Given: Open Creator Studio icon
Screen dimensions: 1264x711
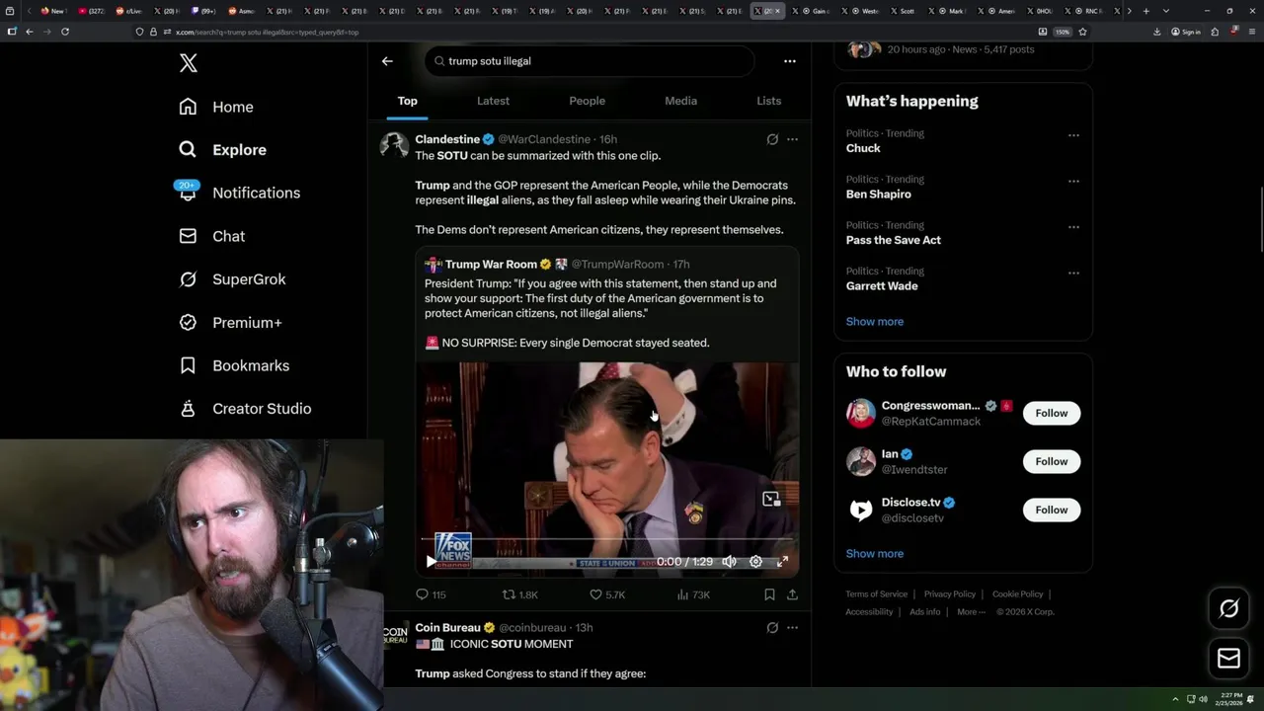Looking at the screenshot, I should [x=188, y=409].
